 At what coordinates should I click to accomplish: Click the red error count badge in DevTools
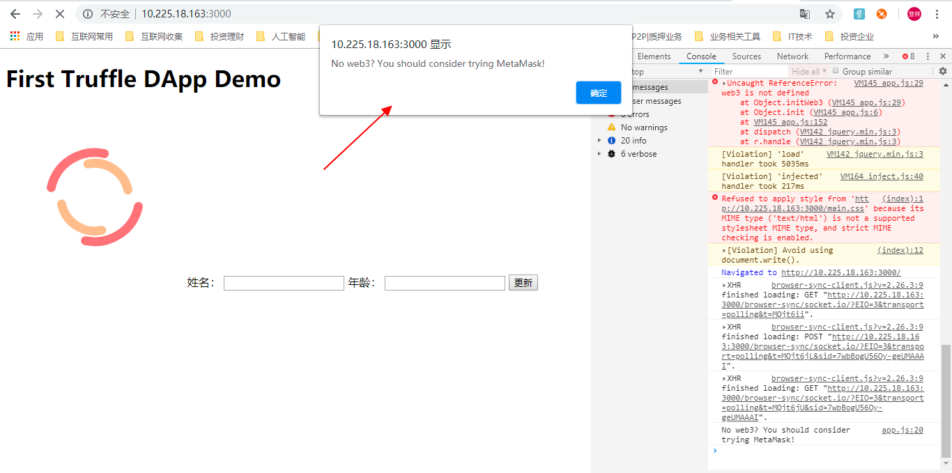coord(908,56)
